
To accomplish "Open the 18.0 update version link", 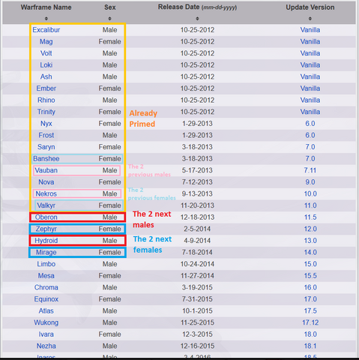I will (310, 334).
